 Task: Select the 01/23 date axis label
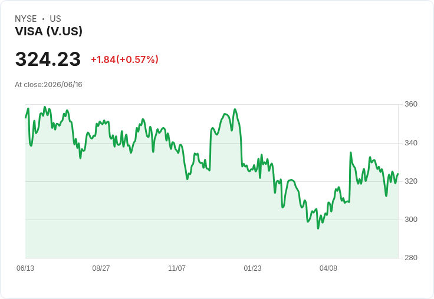252,268
